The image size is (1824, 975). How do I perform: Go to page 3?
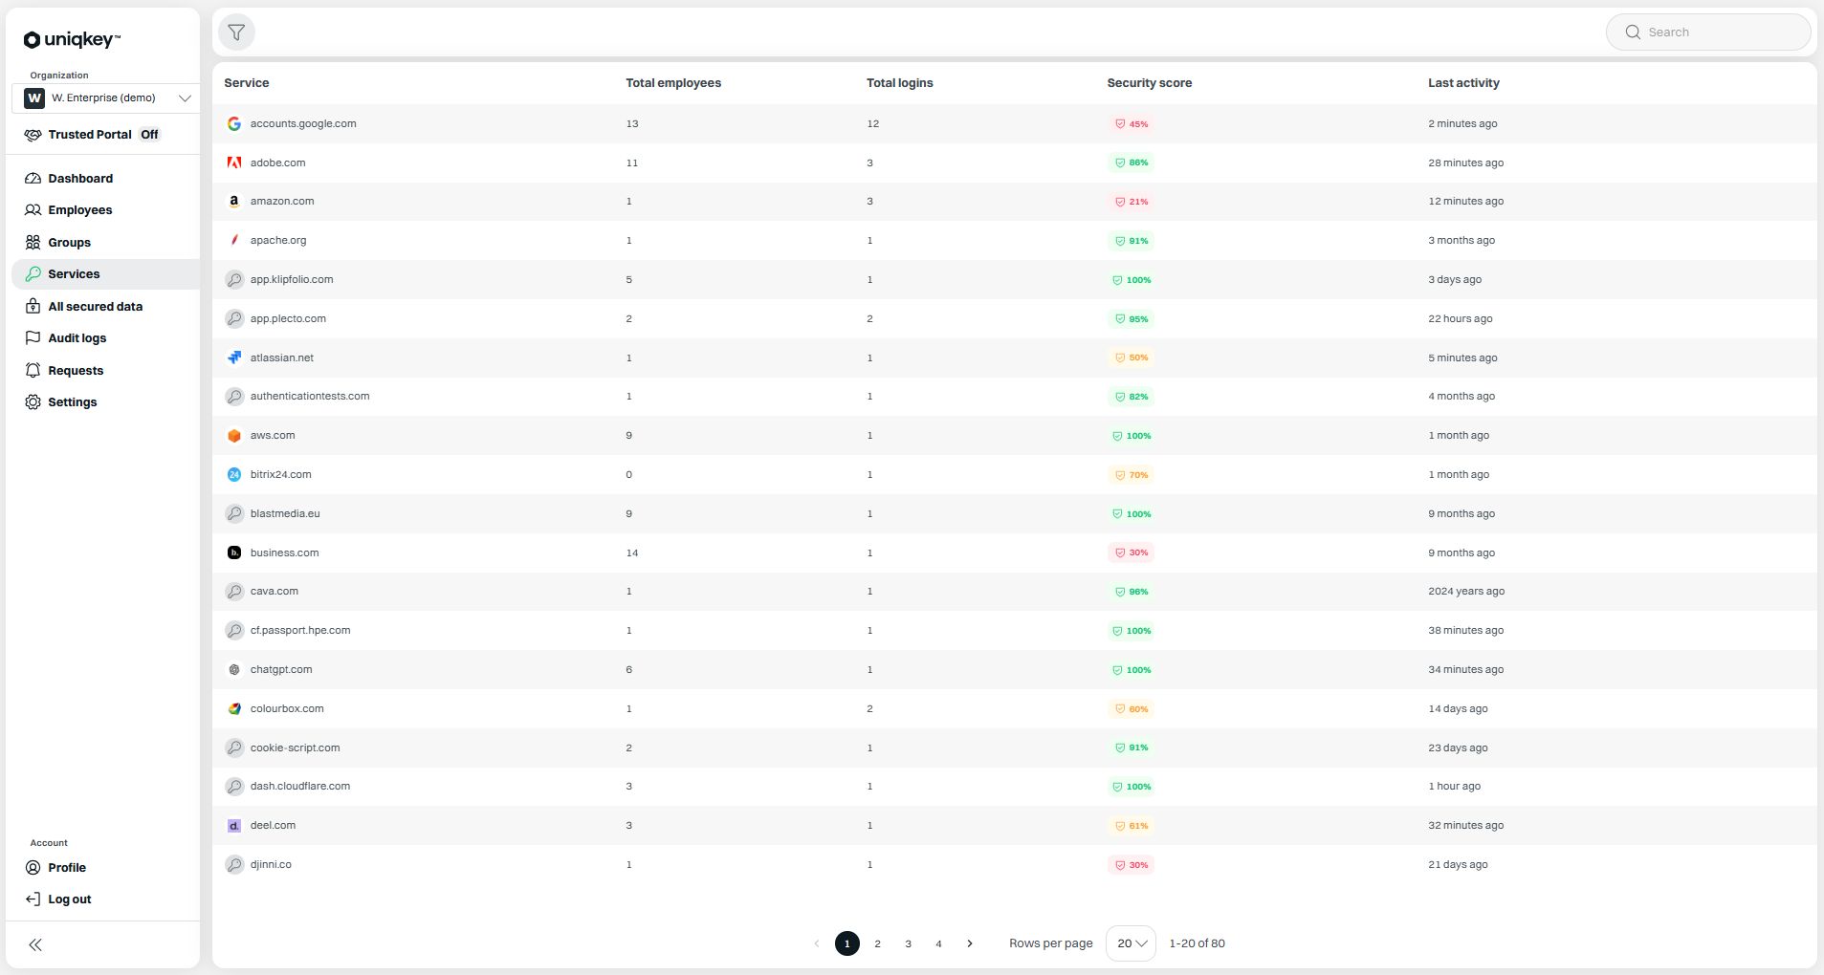(908, 944)
